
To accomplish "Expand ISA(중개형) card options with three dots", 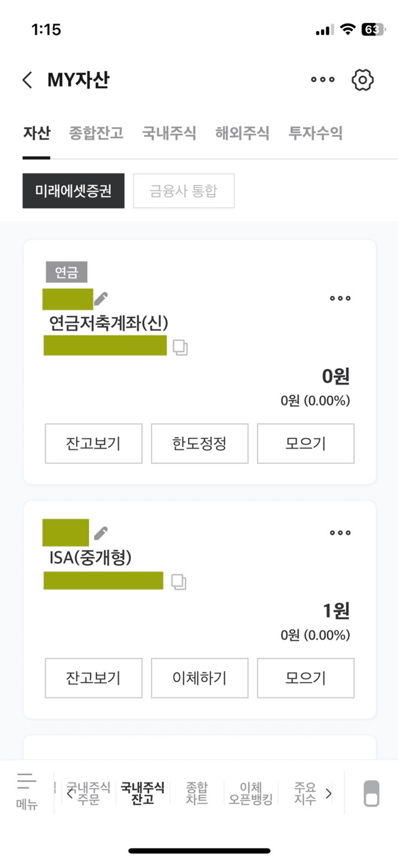I will [340, 533].
